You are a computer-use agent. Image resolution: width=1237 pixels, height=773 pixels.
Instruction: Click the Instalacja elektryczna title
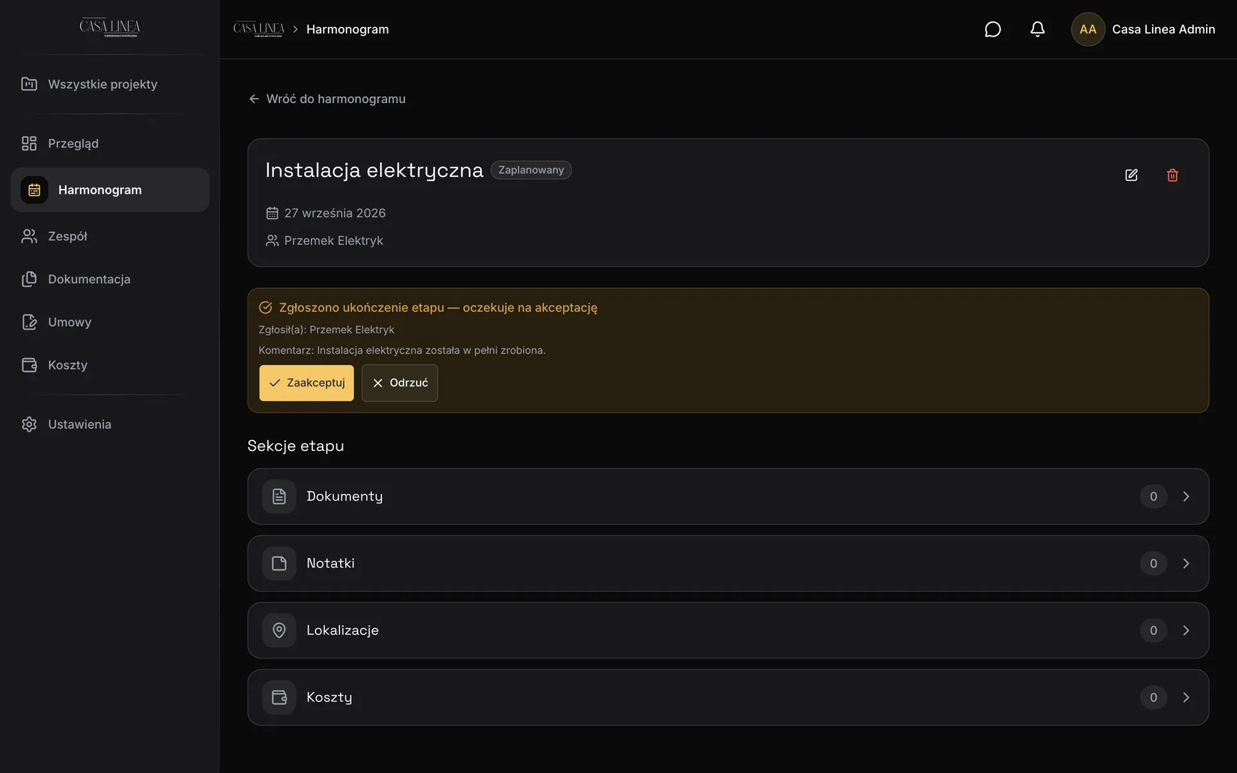[374, 170]
